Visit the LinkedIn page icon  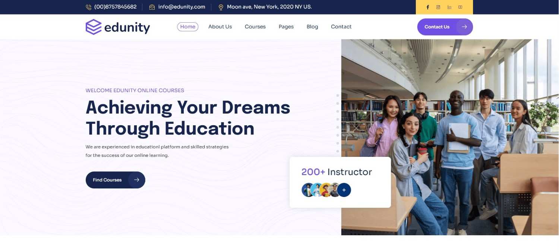[449, 7]
